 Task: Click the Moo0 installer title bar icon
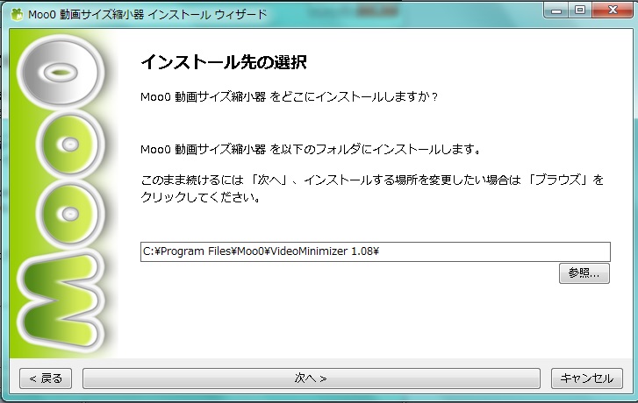pos(17,15)
